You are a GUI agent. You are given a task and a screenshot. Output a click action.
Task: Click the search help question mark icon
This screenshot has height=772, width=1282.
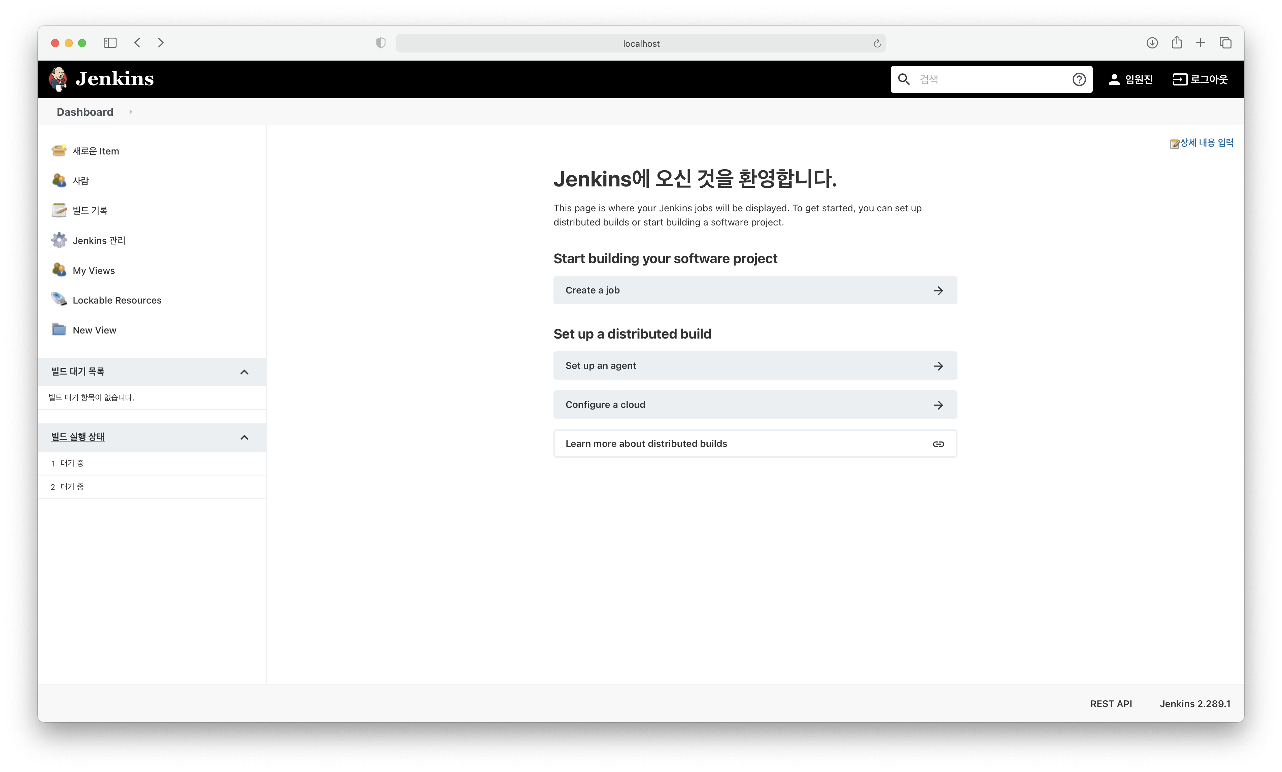(1079, 80)
